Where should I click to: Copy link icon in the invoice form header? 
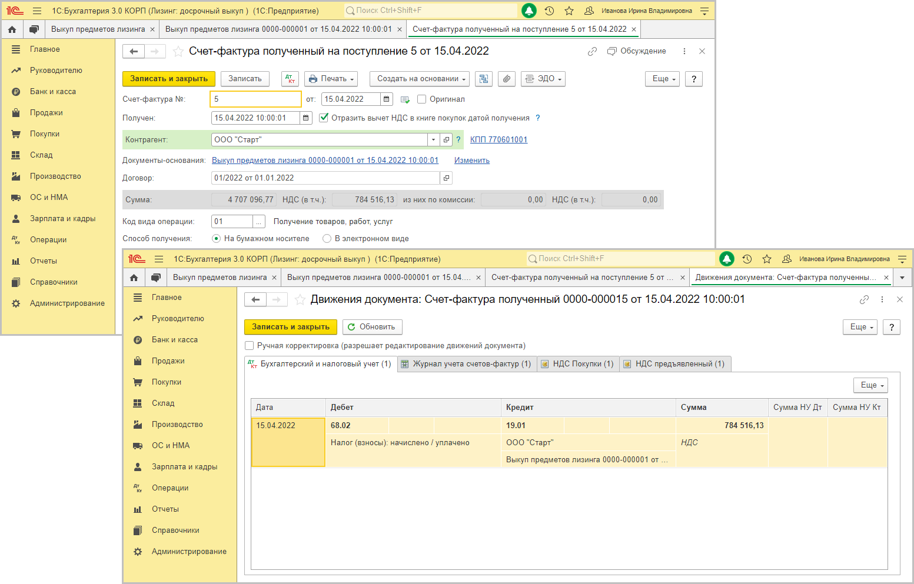[x=592, y=52]
